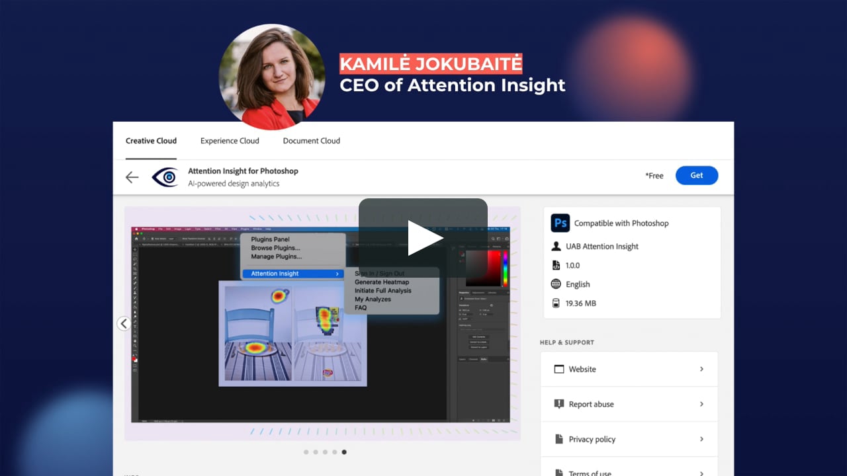The width and height of the screenshot is (847, 476).
Task: Click the blue Get button
Action: [697, 175]
